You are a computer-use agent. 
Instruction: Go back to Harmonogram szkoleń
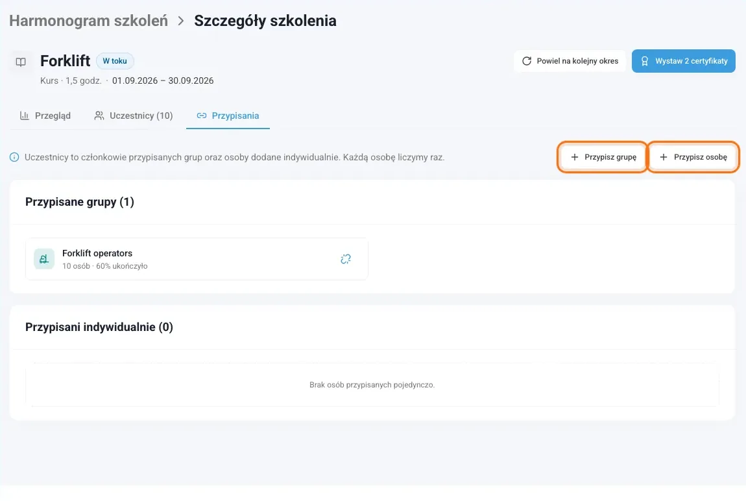pos(88,21)
